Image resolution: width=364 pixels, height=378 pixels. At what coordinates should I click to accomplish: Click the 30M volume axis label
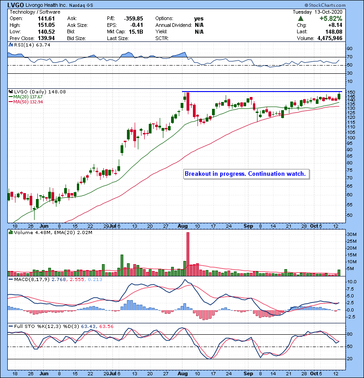point(351,235)
